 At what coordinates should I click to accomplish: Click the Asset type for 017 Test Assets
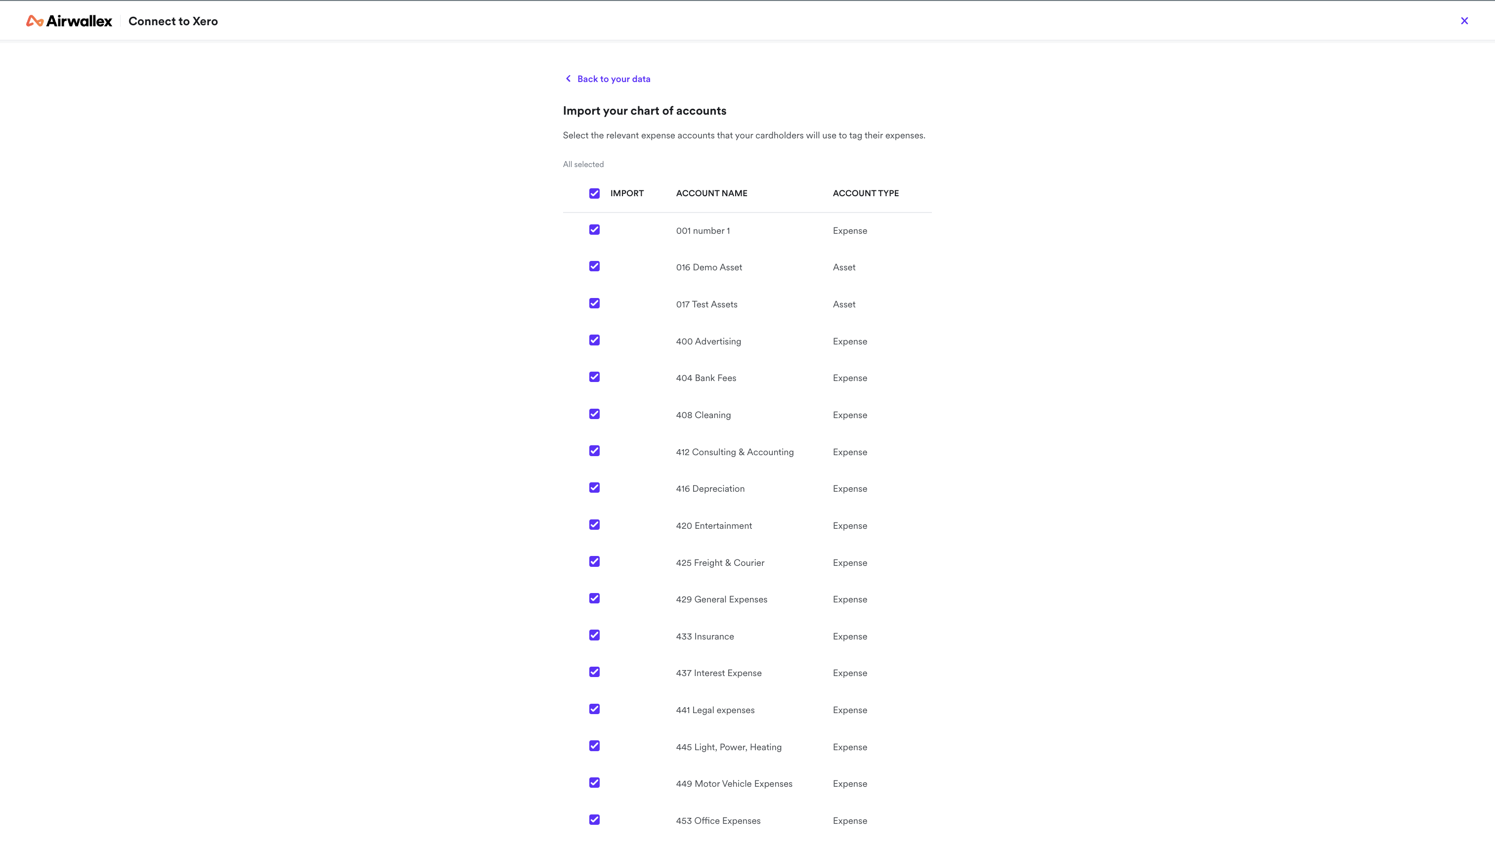(844, 304)
